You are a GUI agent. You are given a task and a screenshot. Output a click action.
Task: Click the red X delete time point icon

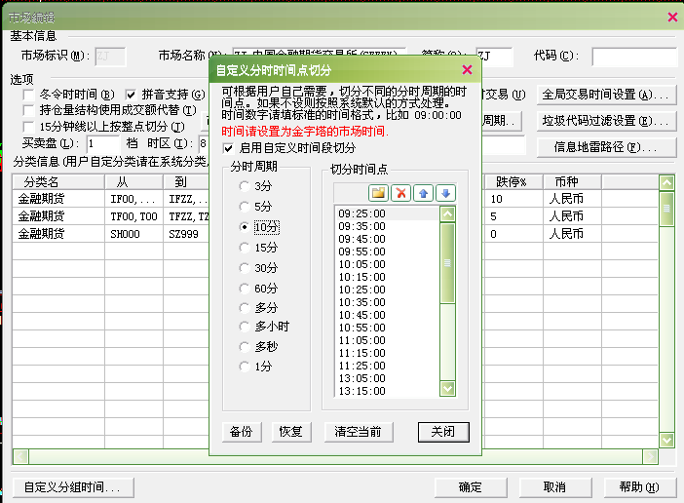(x=400, y=193)
